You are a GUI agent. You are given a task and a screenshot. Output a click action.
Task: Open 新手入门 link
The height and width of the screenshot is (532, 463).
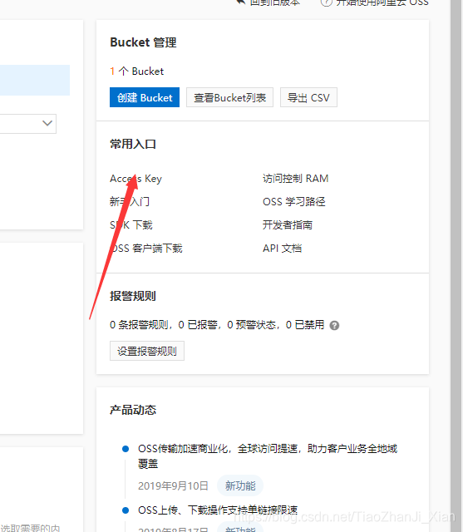click(x=130, y=201)
